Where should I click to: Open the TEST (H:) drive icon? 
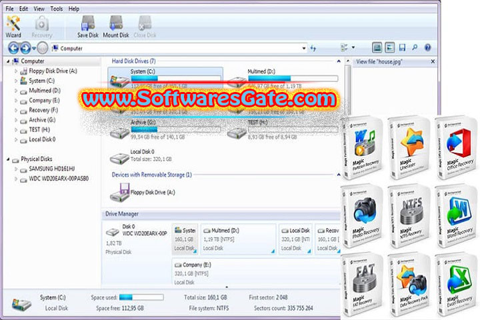point(237,133)
